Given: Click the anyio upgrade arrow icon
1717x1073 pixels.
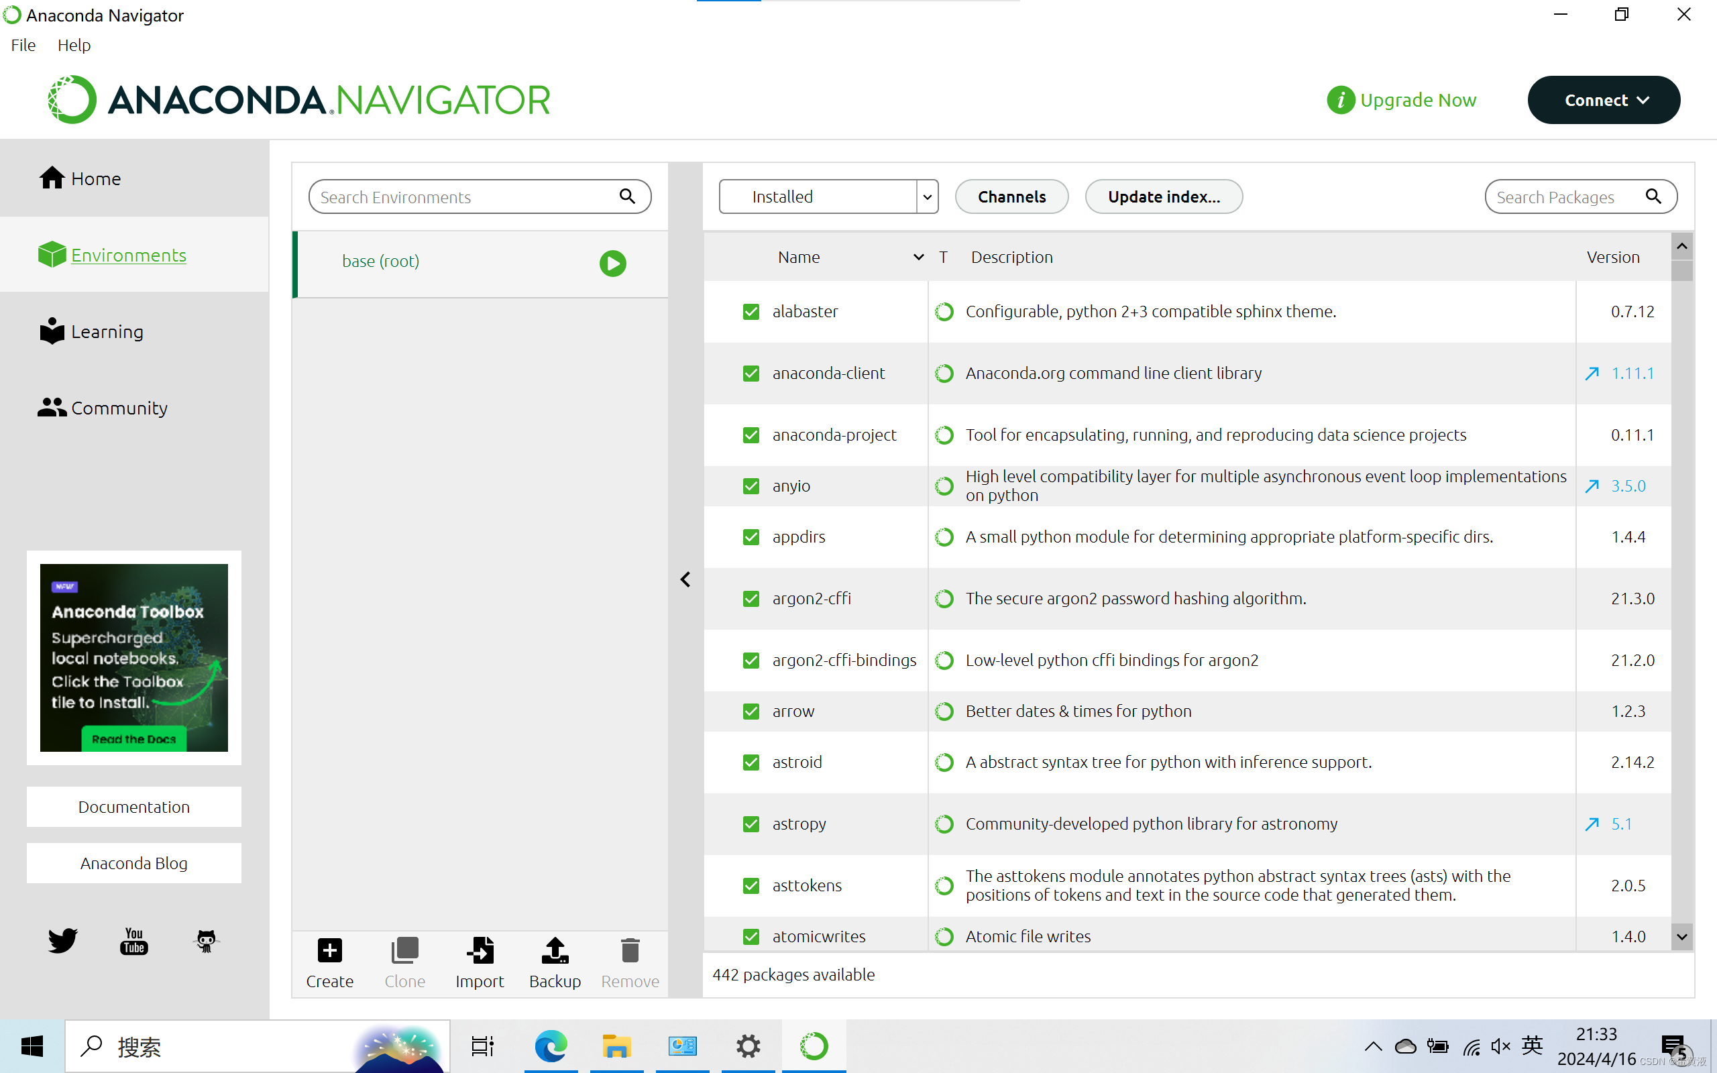Looking at the screenshot, I should point(1592,486).
